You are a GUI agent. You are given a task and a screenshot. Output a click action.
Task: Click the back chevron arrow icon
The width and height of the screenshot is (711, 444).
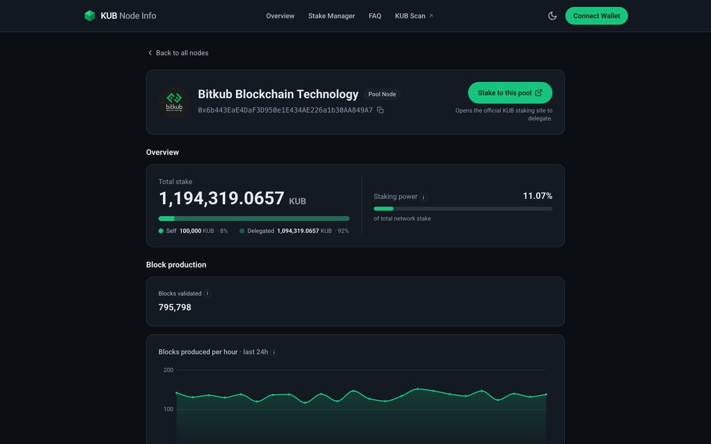coord(150,53)
